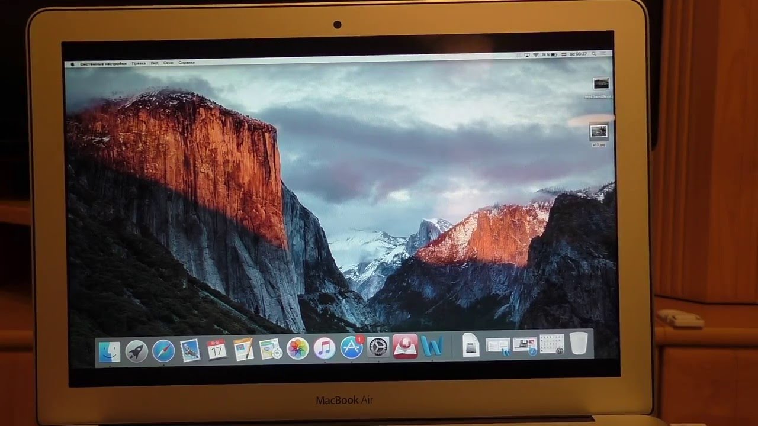Screen dimensions: 758x426
Task: Click the Wi-Fi status icon
Action: pos(536,54)
